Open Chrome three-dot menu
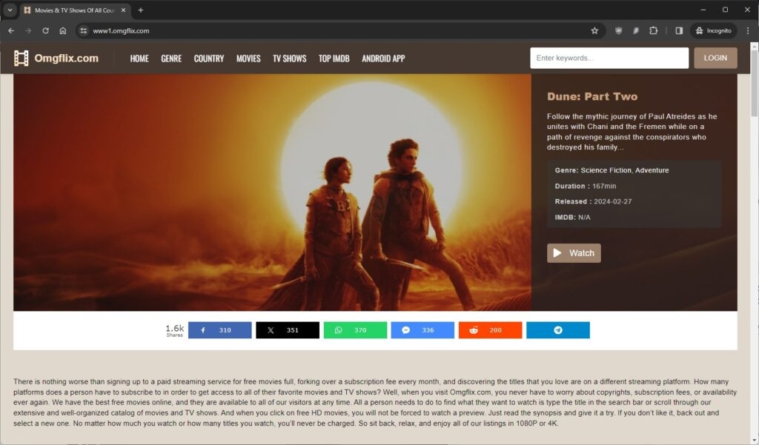This screenshot has width=759, height=445. [x=748, y=30]
